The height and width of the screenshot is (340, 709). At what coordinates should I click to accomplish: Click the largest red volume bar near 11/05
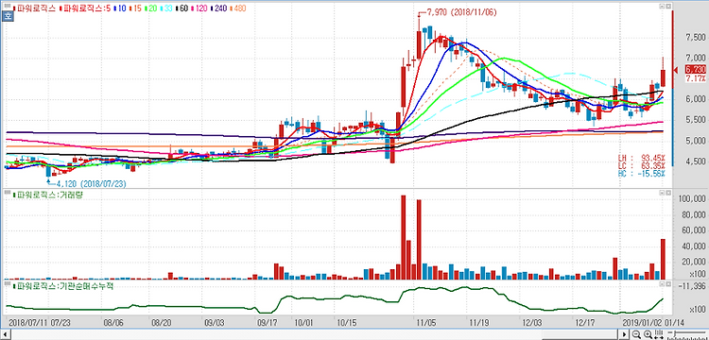click(404, 237)
